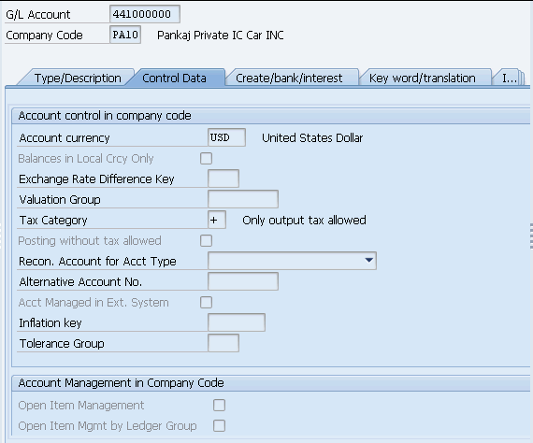Click the Inflation key input field
The width and height of the screenshot is (533, 443).
tap(237, 322)
